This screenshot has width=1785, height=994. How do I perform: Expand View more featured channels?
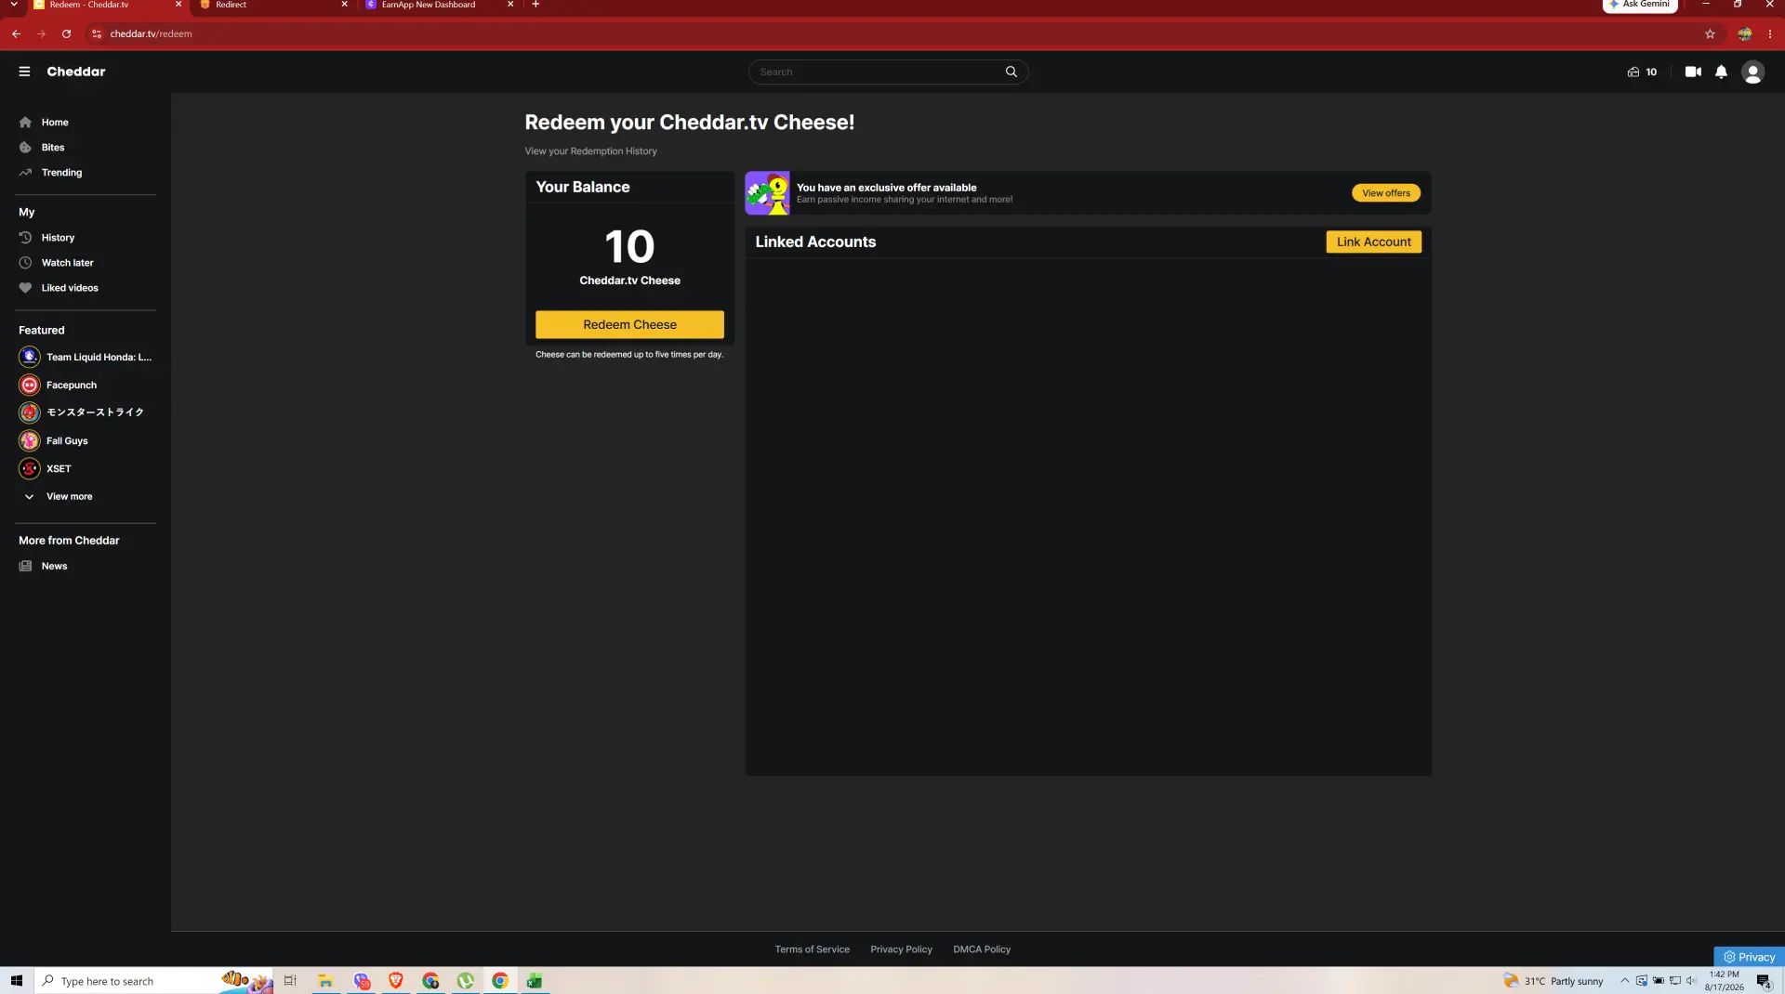coord(58,497)
